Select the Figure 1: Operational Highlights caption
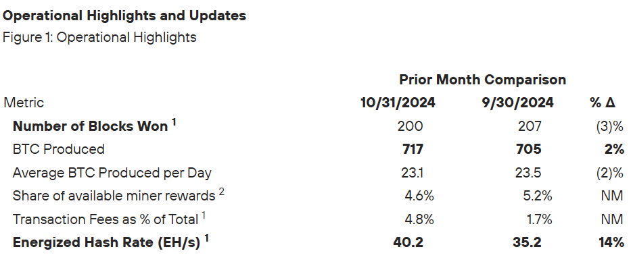The image size is (633, 274). [99, 38]
